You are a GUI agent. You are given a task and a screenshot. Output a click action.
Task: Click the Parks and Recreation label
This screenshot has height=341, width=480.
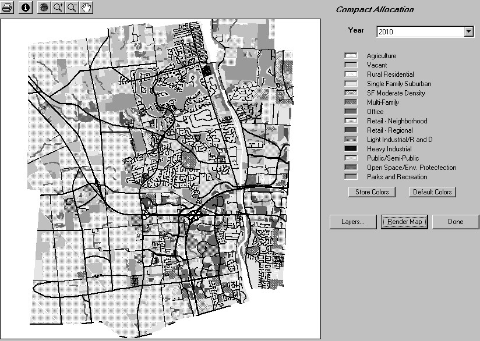(x=397, y=177)
